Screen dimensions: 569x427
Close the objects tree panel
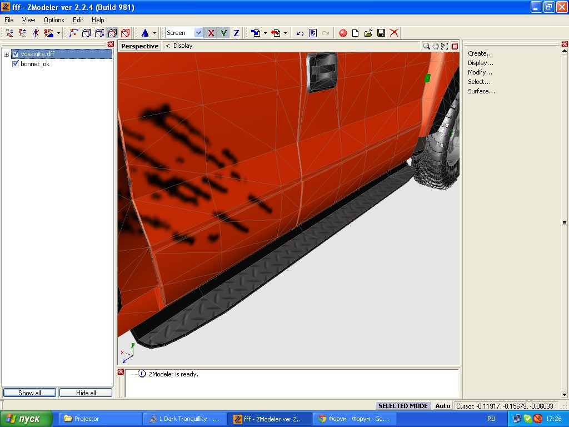click(111, 44)
